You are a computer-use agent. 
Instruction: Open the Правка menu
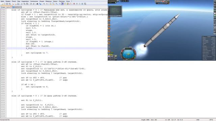point(8,1)
